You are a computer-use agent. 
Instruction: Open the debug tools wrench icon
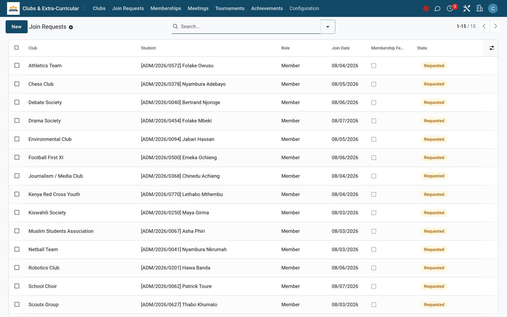point(466,9)
